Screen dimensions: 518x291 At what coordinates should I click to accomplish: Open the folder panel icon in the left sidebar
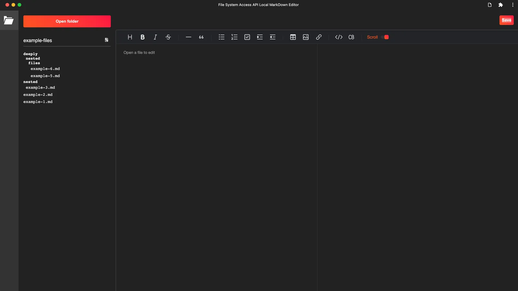(x=9, y=20)
